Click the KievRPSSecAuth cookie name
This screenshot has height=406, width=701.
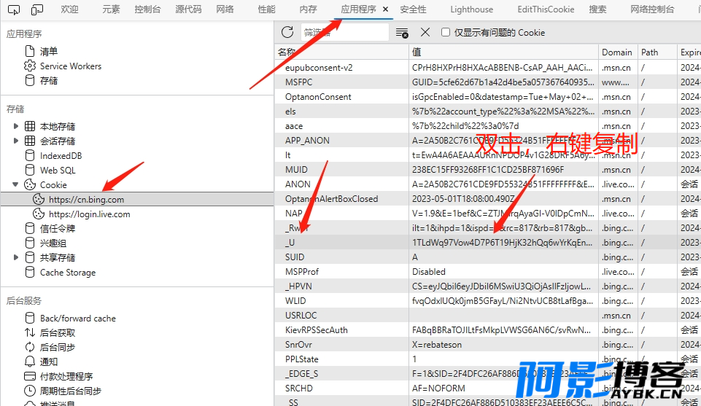[x=317, y=330]
